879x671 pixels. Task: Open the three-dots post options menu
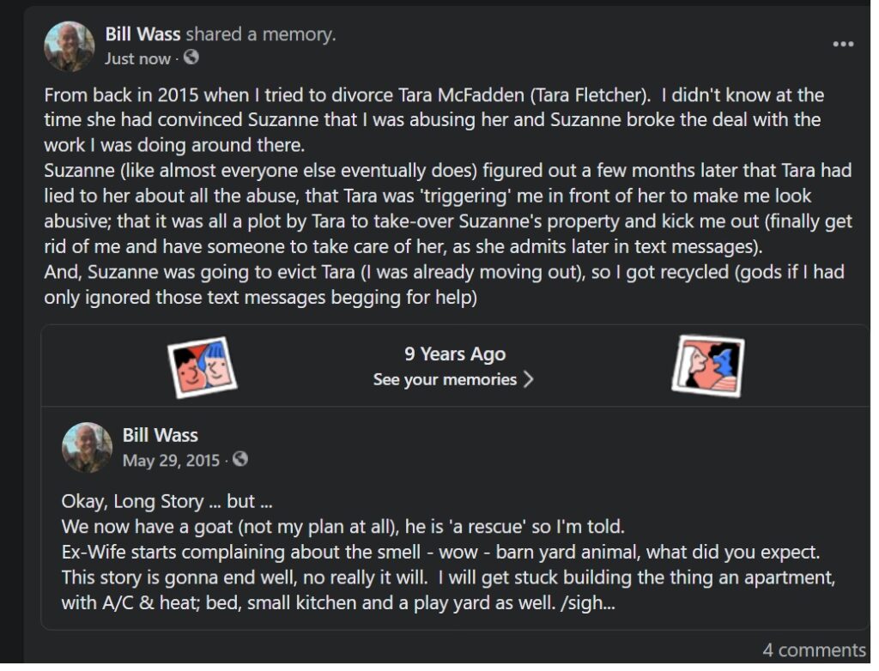point(843,45)
